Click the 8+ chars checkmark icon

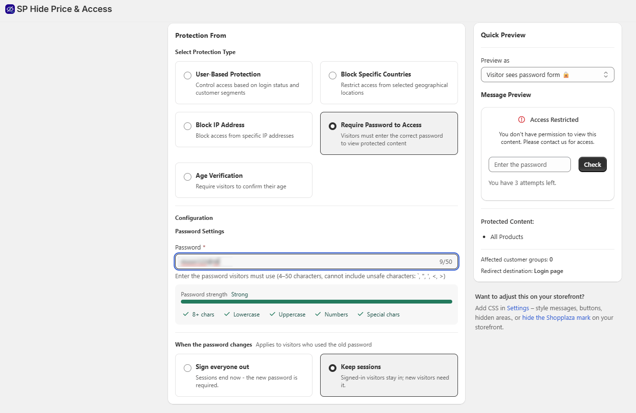(186, 314)
